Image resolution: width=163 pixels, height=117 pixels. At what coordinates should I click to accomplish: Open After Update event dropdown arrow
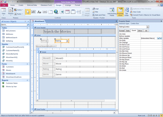tap(158, 38)
